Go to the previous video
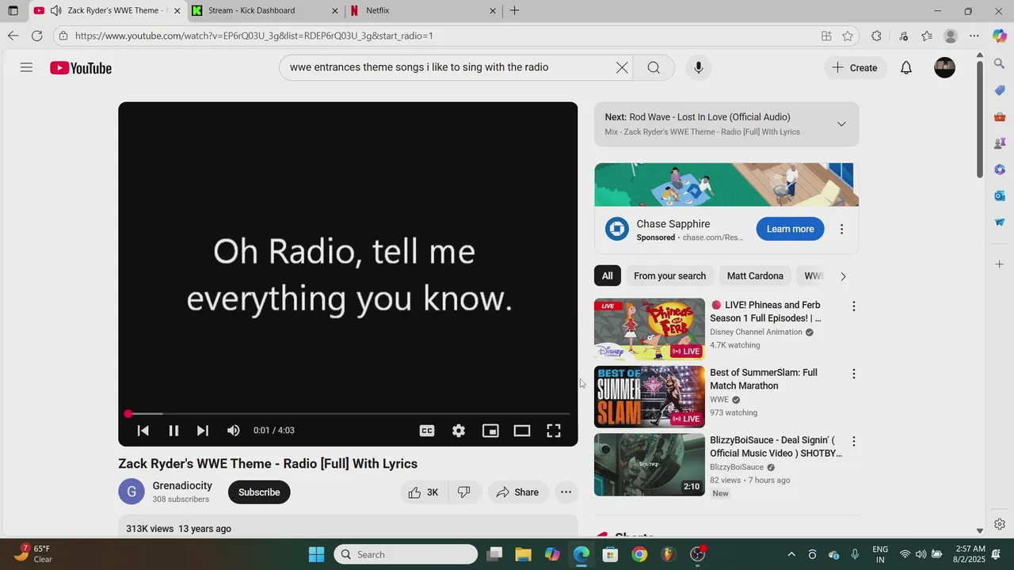Viewport: 1014px width, 570px height. pyautogui.click(x=143, y=431)
